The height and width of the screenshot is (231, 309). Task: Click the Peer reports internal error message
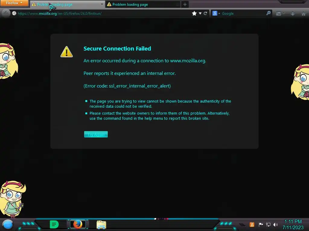coord(129,73)
